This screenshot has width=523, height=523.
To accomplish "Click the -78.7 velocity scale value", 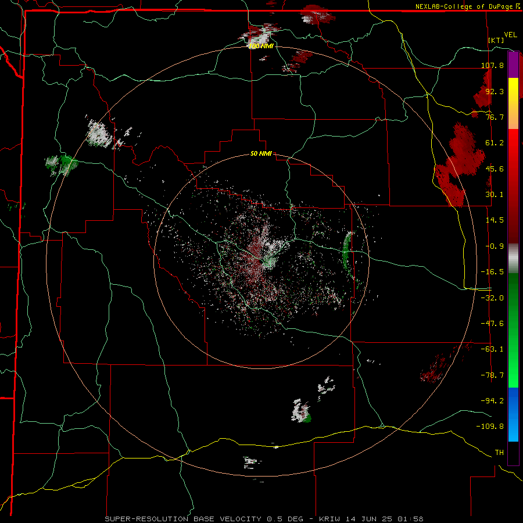I will (492, 375).
